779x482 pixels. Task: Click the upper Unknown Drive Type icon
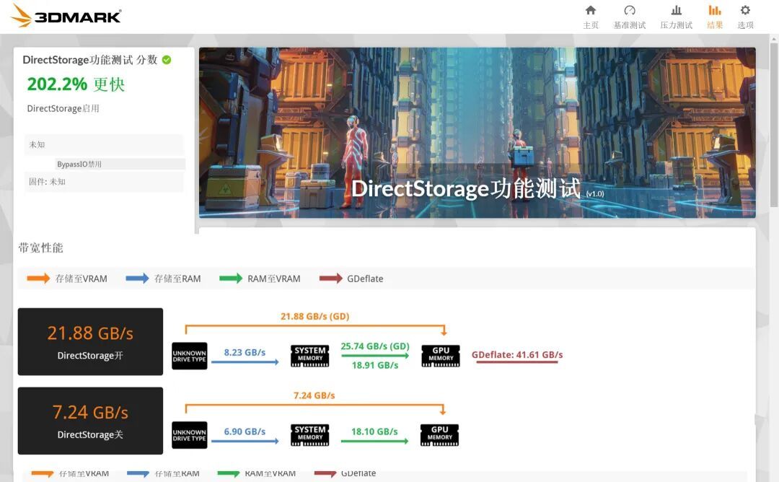189,356
